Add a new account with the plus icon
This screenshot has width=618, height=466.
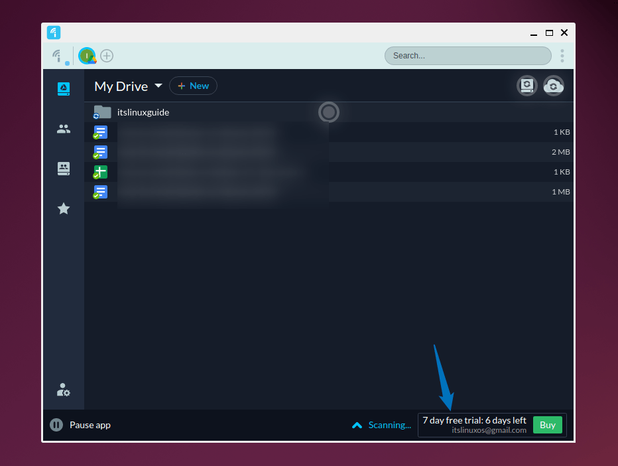106,56
